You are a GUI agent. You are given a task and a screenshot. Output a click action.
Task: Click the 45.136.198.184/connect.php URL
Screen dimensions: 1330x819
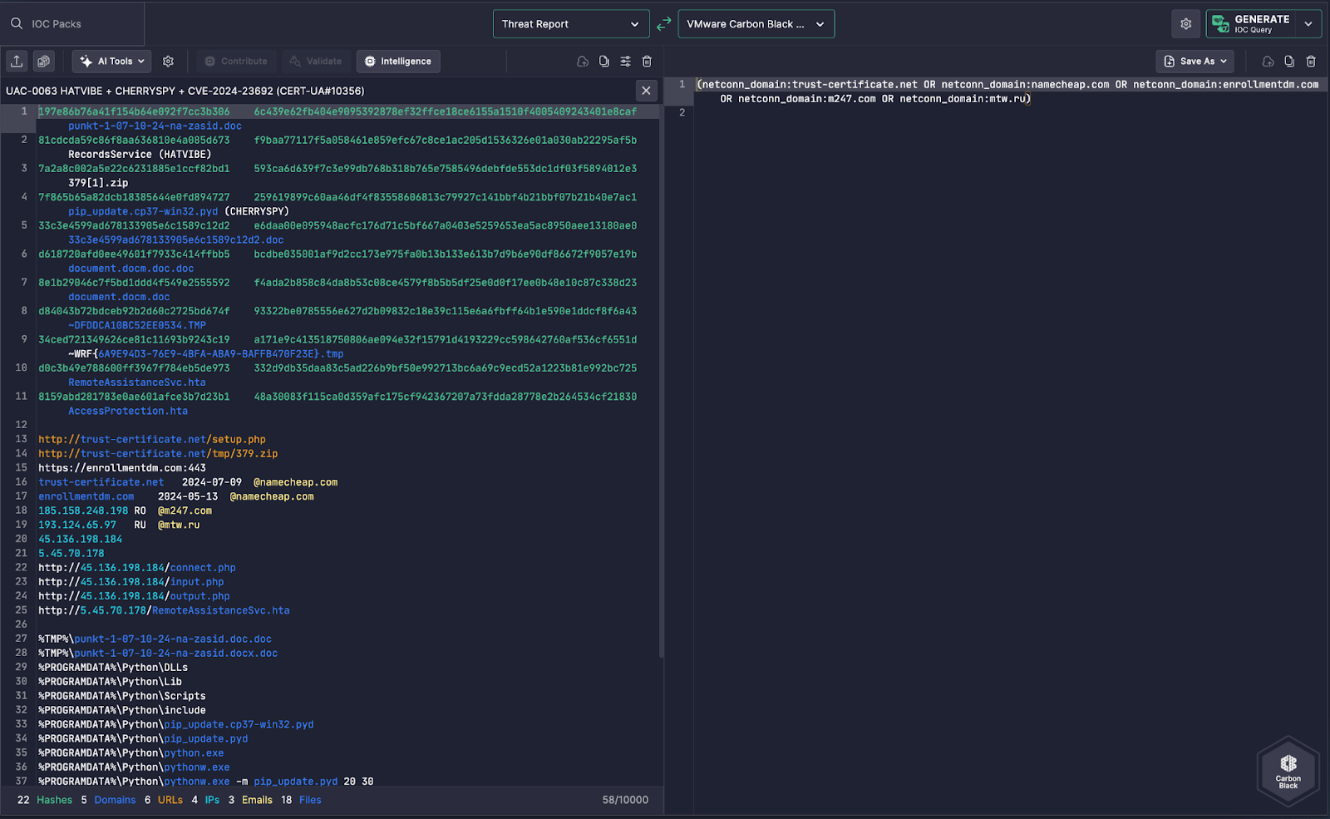coord(137,567)
